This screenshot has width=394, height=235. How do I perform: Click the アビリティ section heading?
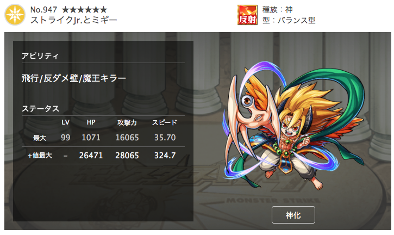(x=40, y=55)
